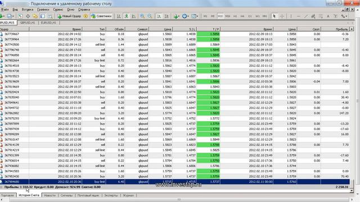Click the zoom in magnifier icon
Screen dimensions: 360x202
coord(142,16)
